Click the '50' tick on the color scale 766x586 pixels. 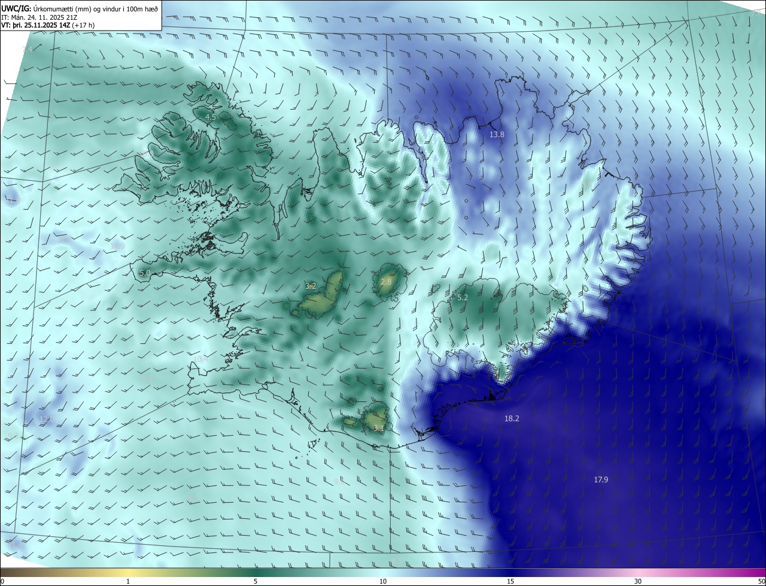click(x=761, y=581)
